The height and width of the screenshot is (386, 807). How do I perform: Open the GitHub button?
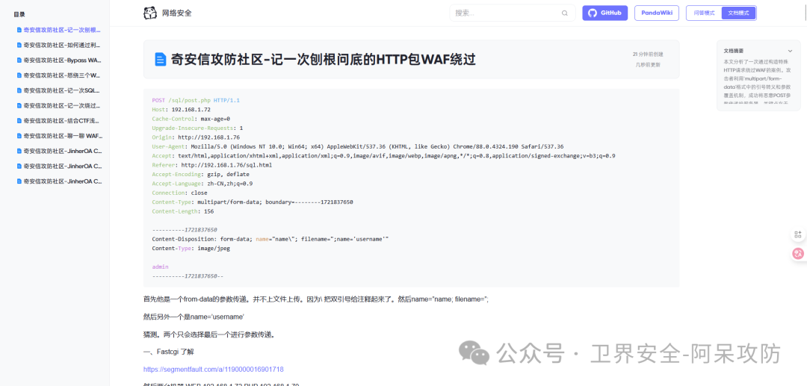[605, 13]
